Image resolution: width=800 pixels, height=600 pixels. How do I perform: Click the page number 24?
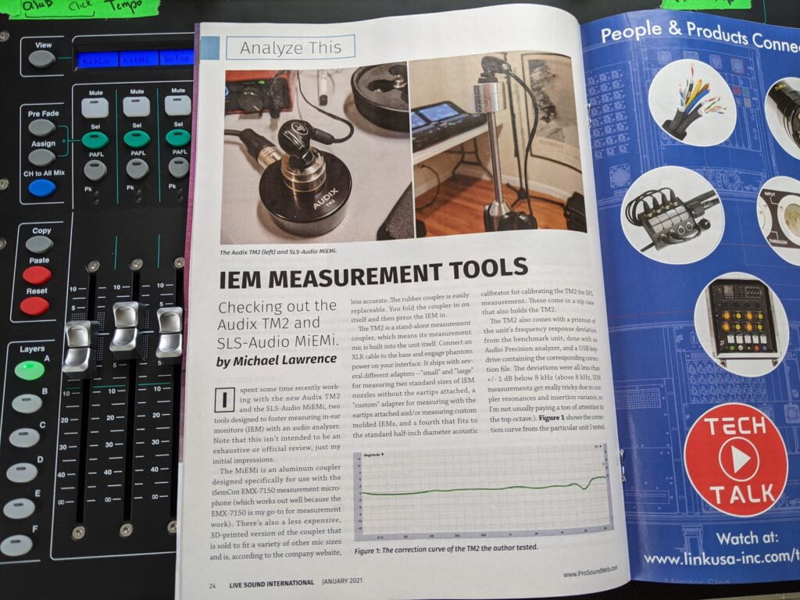click(212, 586)
